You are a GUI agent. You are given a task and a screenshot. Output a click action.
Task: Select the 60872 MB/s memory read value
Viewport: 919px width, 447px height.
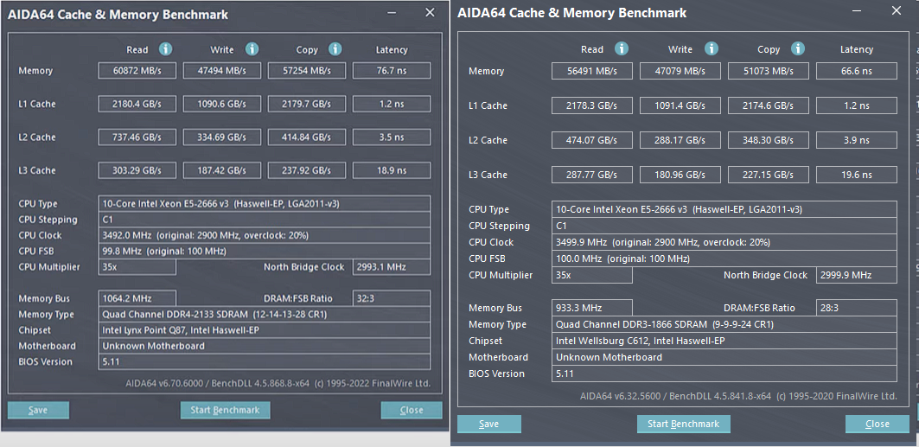[137, 71]
